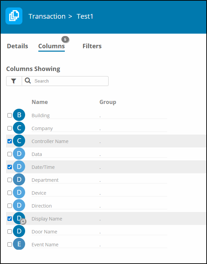Check the Direction column checkbox

pos(10,206)
